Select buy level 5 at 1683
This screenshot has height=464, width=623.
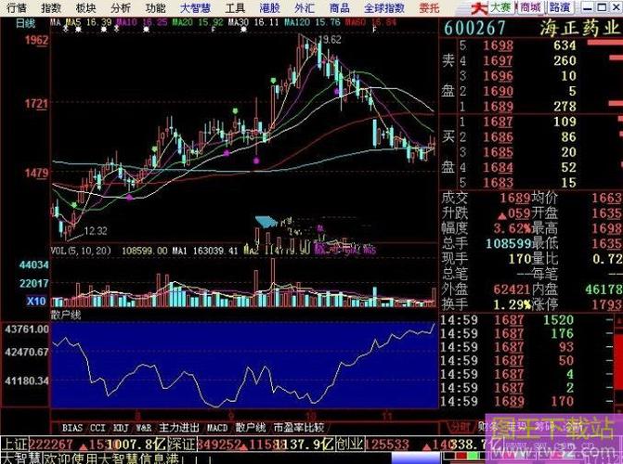coord(530,183)
